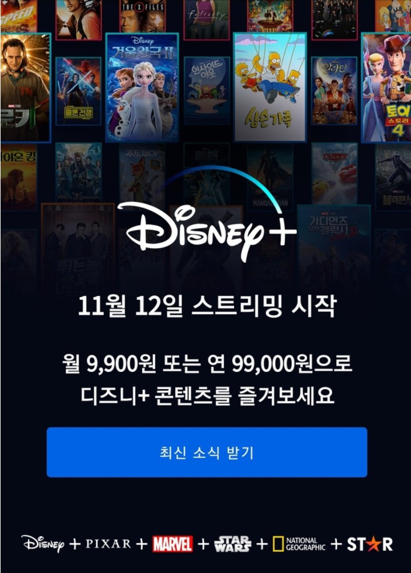Select the Star brand logo
This screenshot has width=411, height=573.
370,544
